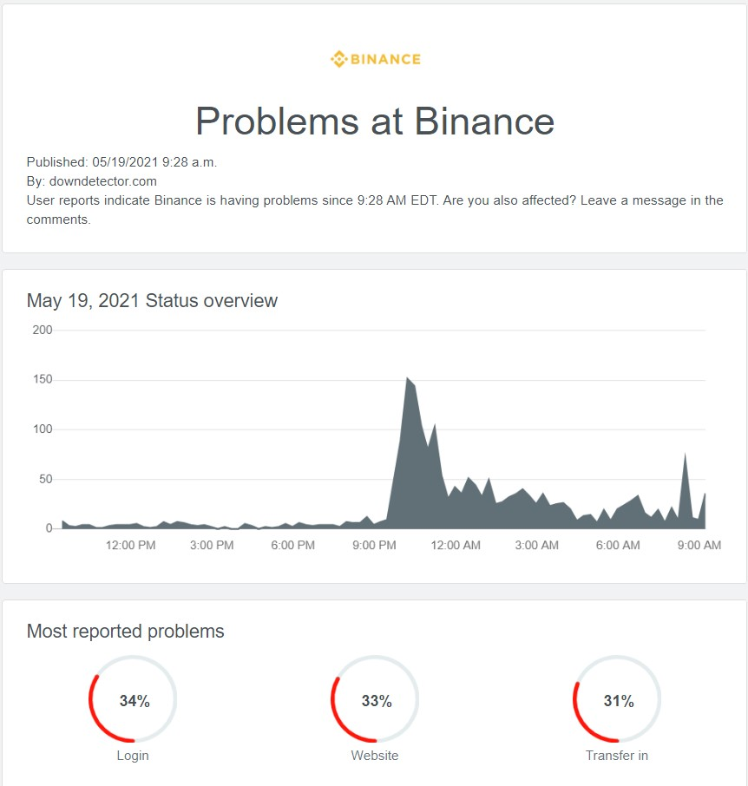Click the published date 05/19/2021 line
Viewport: 748px width, 786px height.
tap(121, 162)
